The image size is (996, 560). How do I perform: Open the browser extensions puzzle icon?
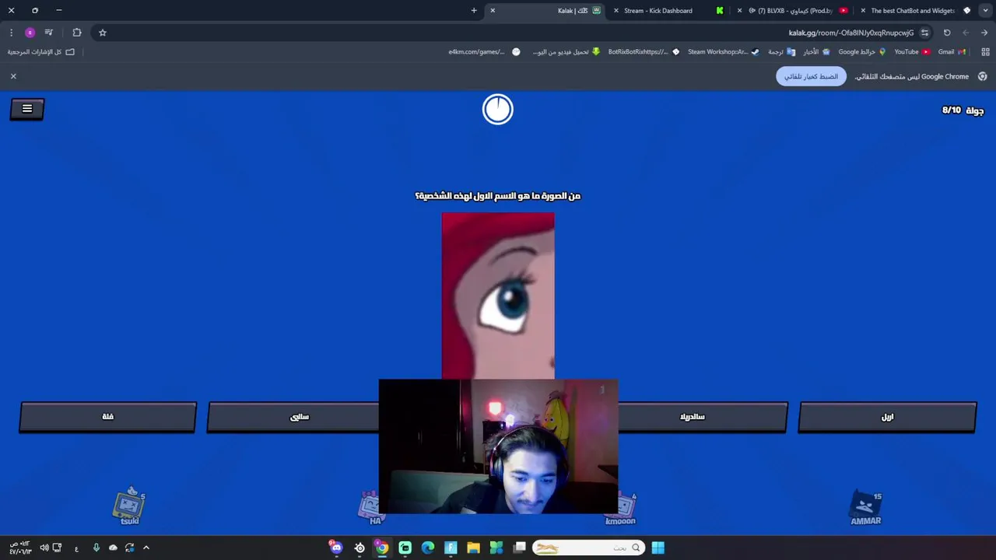pyautogui.click(x=77, y=33)
